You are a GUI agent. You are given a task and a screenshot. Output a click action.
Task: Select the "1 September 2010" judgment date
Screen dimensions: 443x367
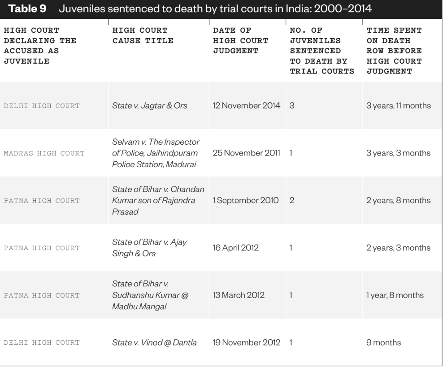(x=245, y=200)
